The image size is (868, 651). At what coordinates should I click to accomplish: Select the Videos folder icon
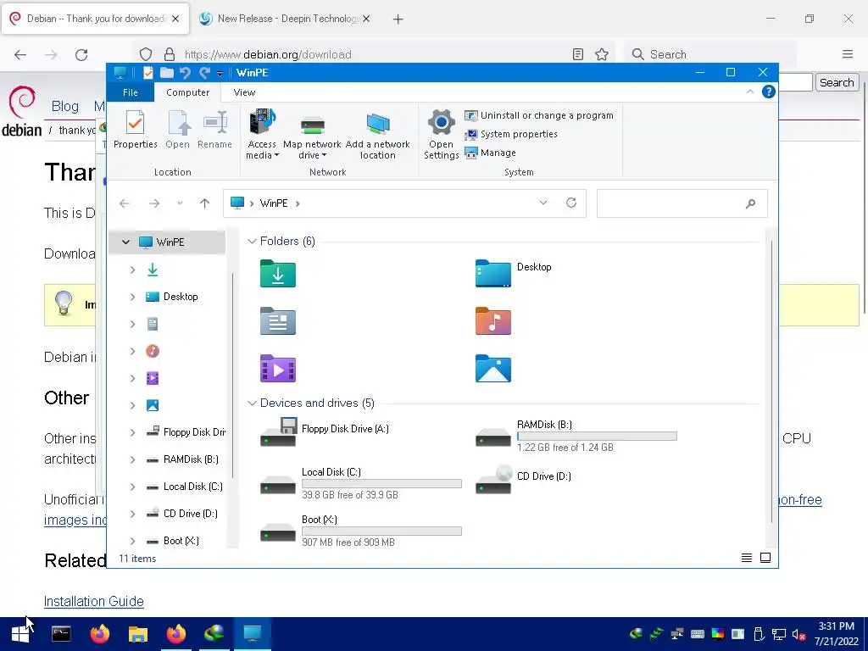pos(278,369)
